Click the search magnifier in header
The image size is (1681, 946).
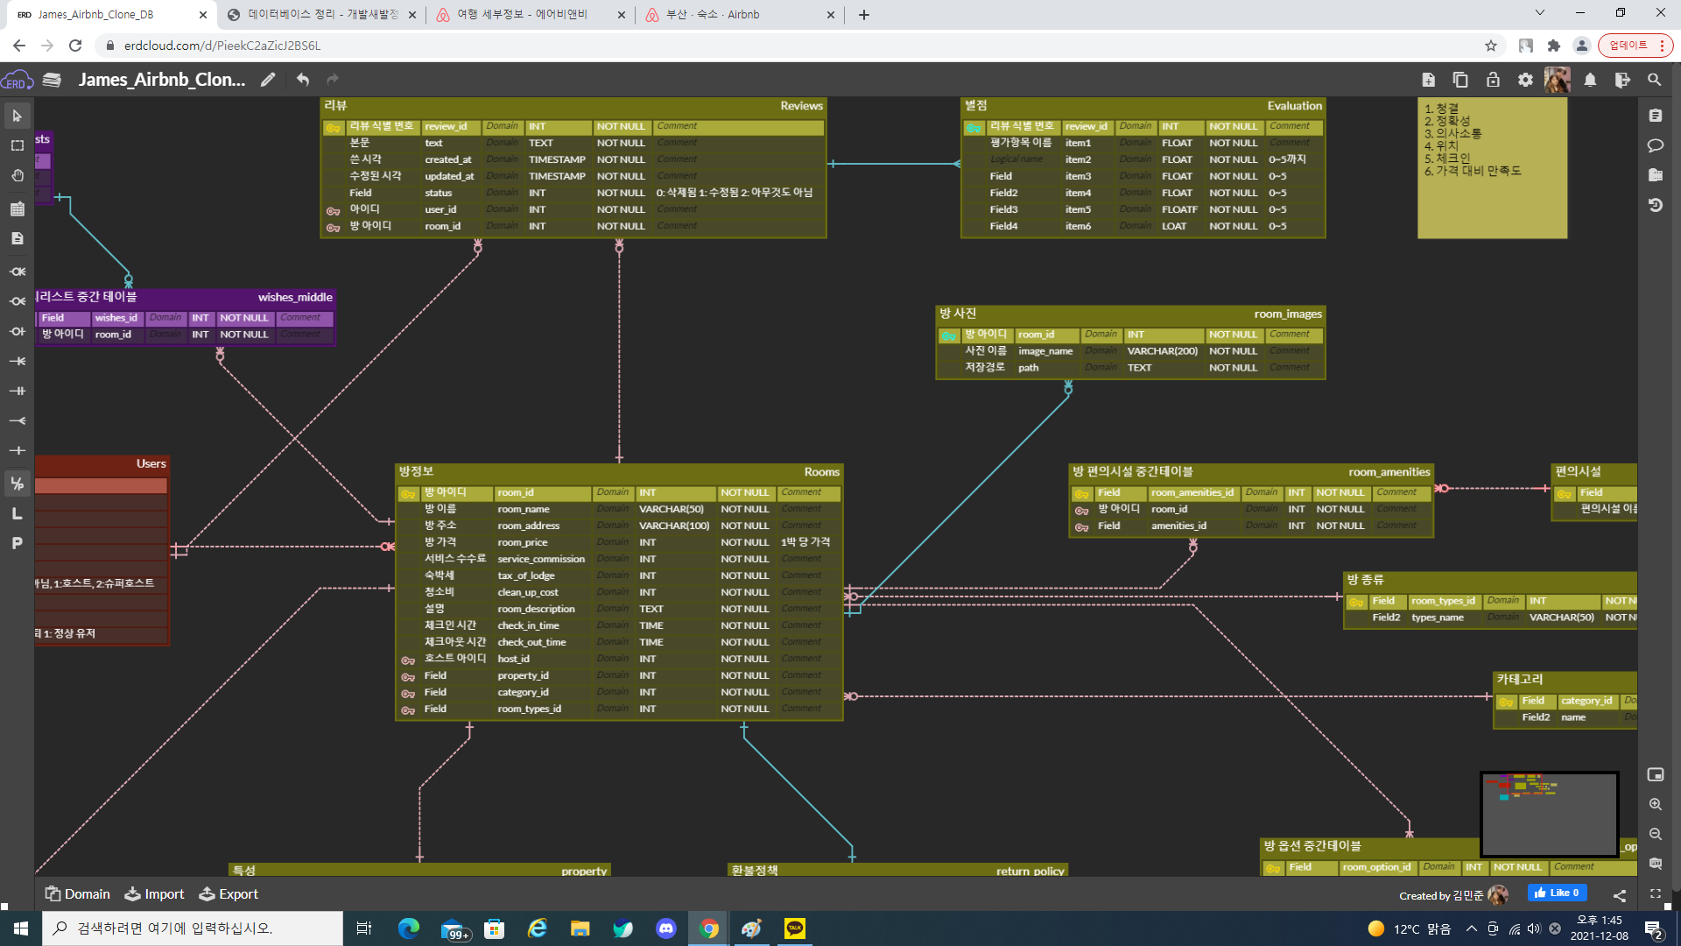1654,80
